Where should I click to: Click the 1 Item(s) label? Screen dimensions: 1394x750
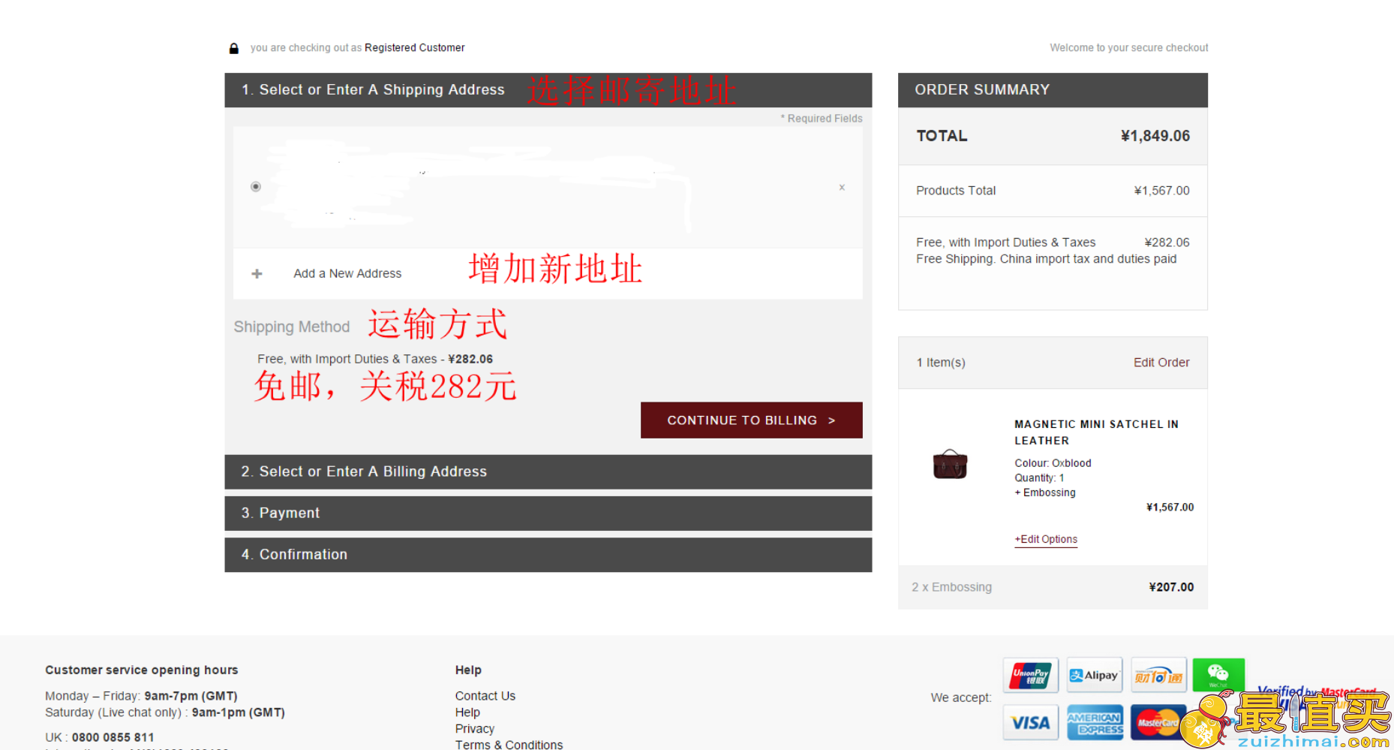(941, 363)
